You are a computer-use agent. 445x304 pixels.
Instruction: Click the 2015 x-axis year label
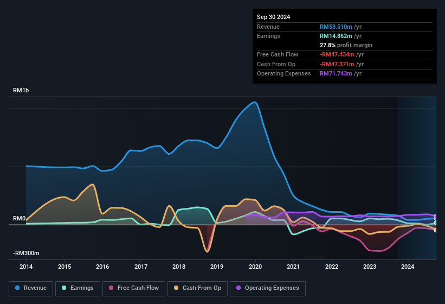pyautogui.click(x=65, y=267)
